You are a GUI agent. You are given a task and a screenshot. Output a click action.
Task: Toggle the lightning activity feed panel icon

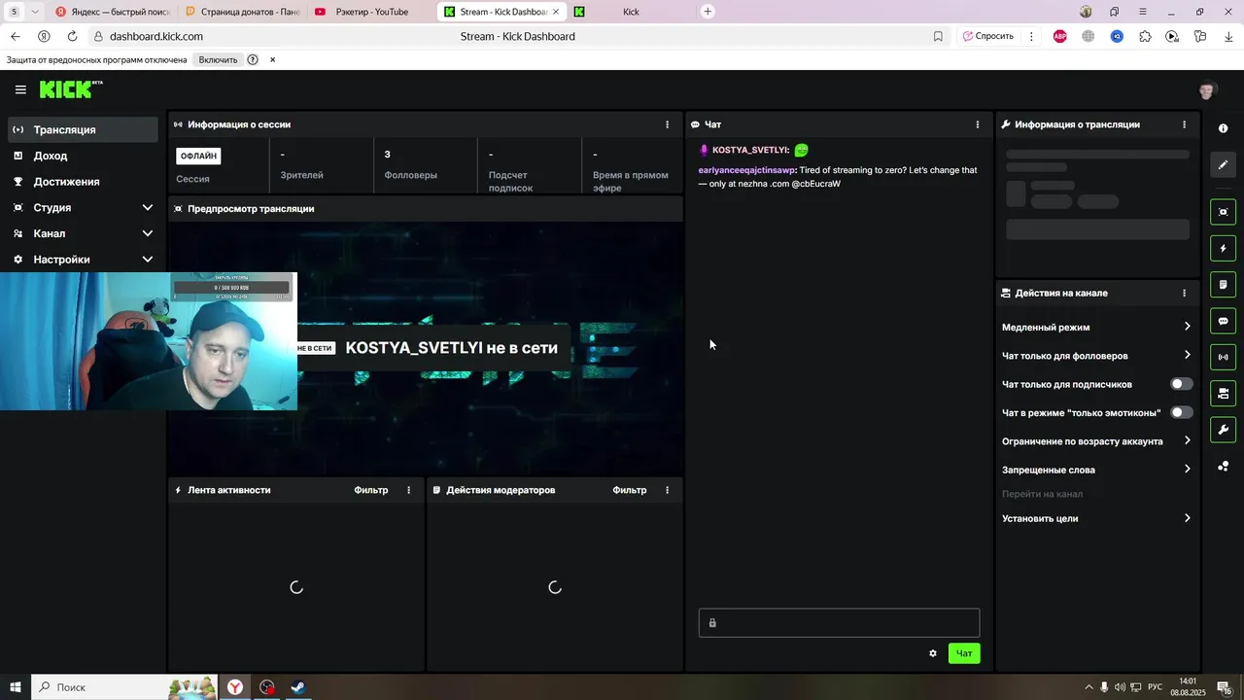point(1223,248)
